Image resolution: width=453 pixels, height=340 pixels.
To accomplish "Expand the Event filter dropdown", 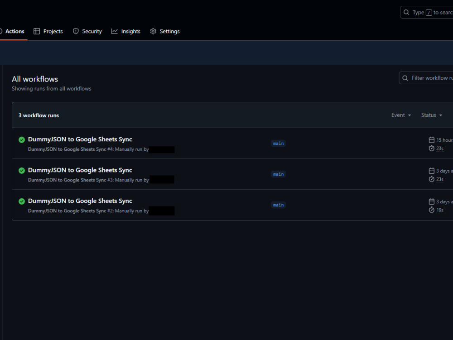I will pyautogui.click(x=401, y=115).
